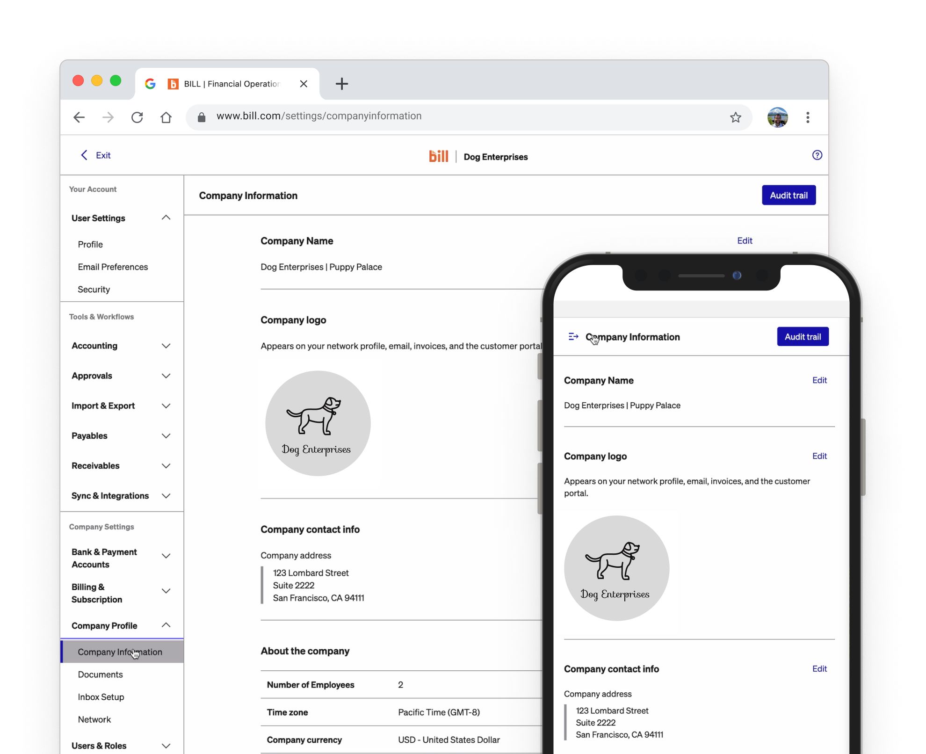
Task: Click the desktop Audit trail button
Action: tap(789, 195)
